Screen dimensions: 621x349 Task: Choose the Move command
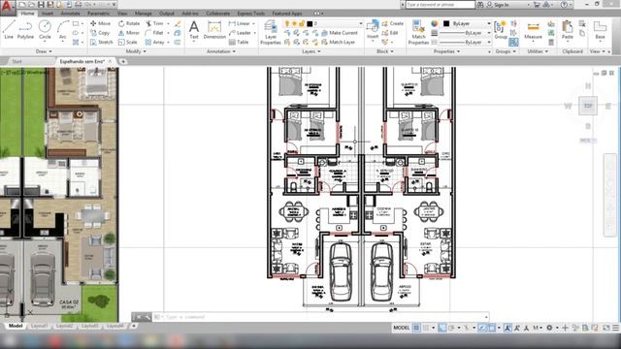(x=101, y=23)
